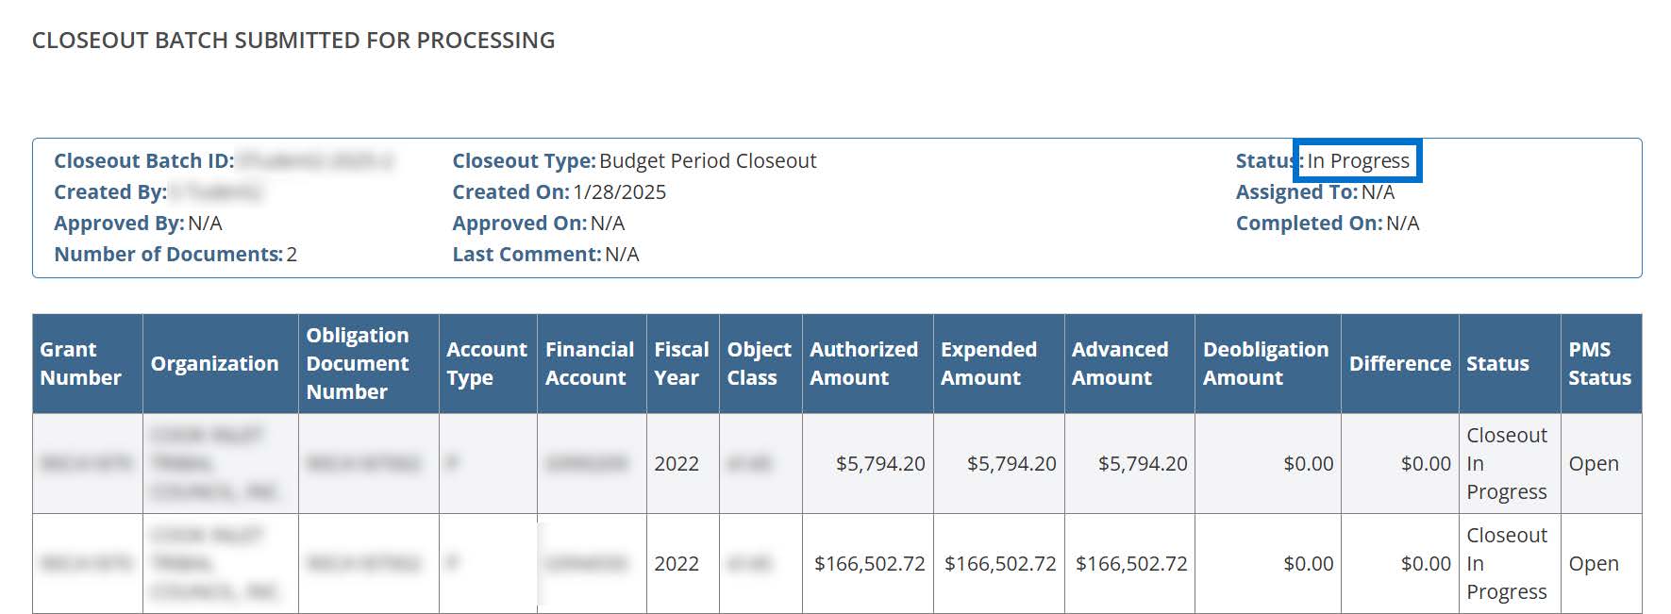Select the Expended Amount column header
This screenshot has width=1671, height=614.
988,363
